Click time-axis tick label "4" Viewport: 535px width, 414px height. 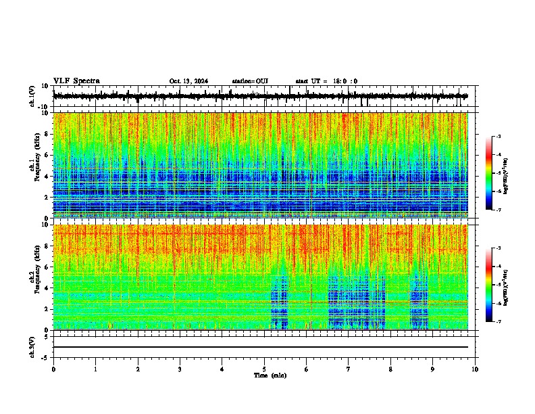tap(222, 369)
